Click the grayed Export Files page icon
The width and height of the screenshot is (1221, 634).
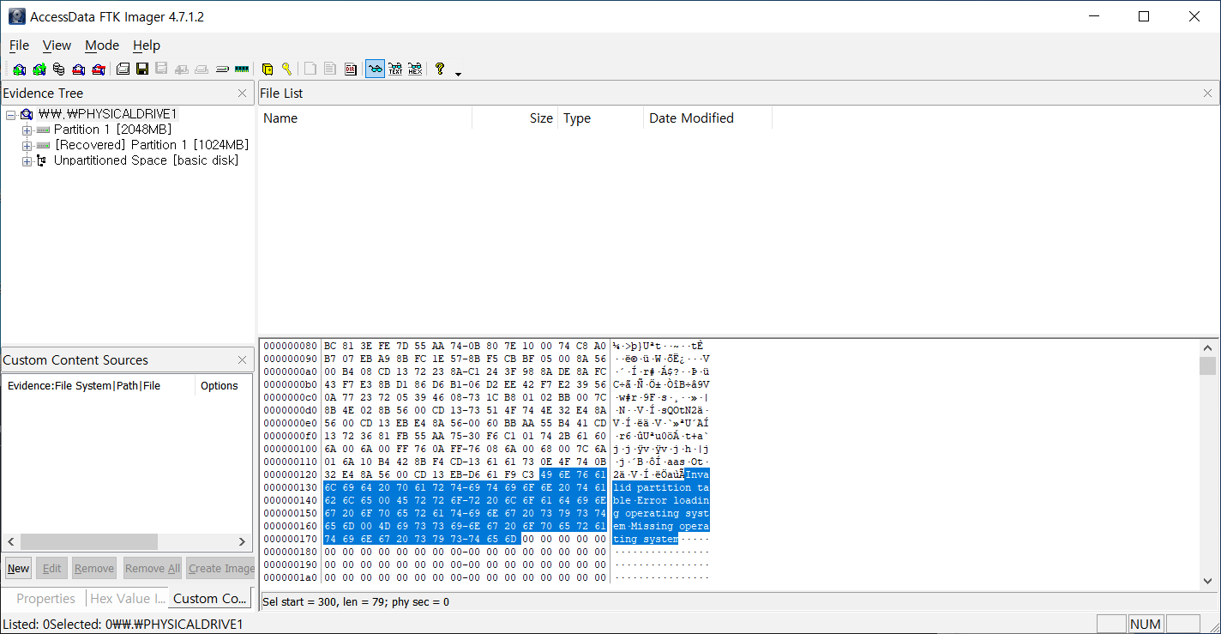[310, 69]
